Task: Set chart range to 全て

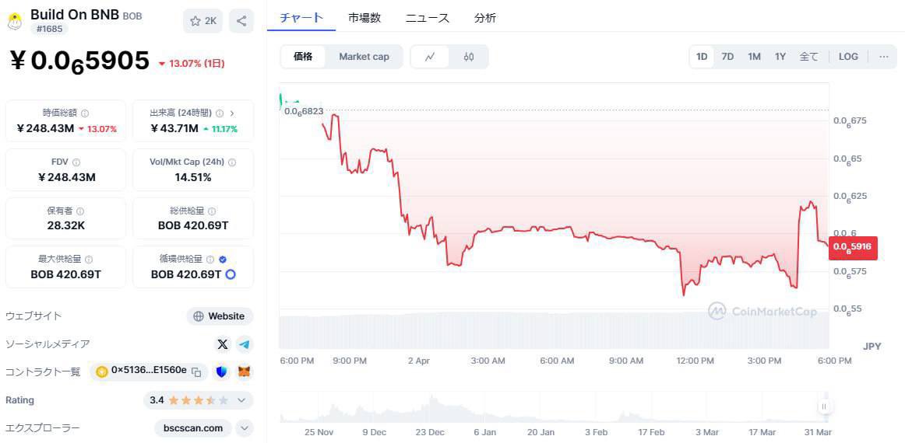Action: coord(808,57)
